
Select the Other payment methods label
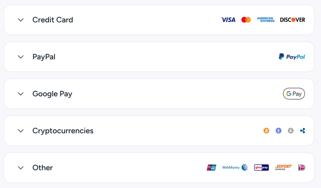[x=43, y=167]
